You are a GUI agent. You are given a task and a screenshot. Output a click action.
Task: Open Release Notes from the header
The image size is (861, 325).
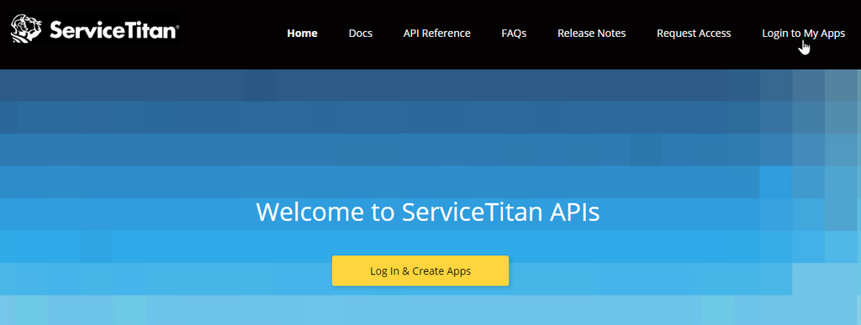591,34
